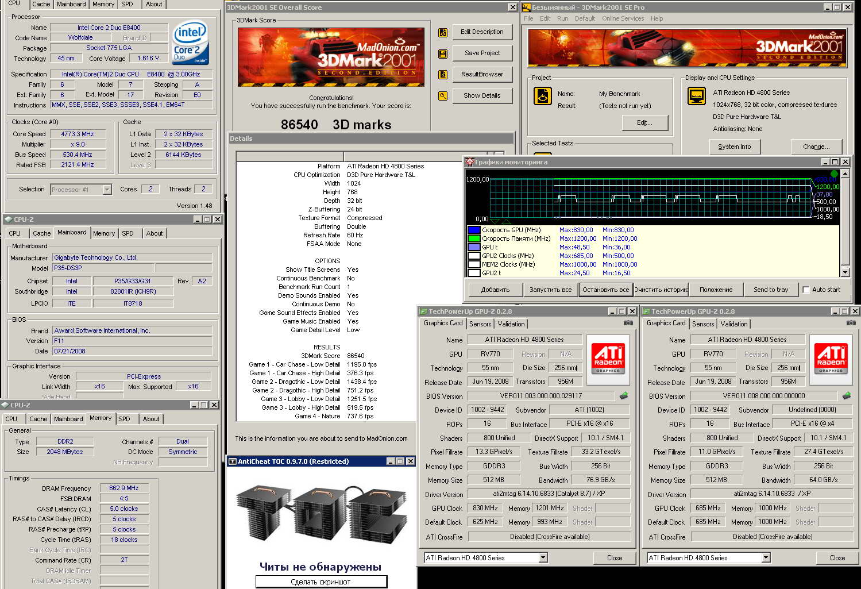Click the blue Скорость GPU color swatch

474,230
